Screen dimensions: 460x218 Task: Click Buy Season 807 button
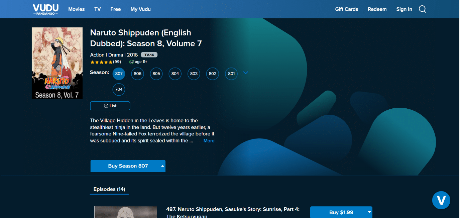click(128, 166)
